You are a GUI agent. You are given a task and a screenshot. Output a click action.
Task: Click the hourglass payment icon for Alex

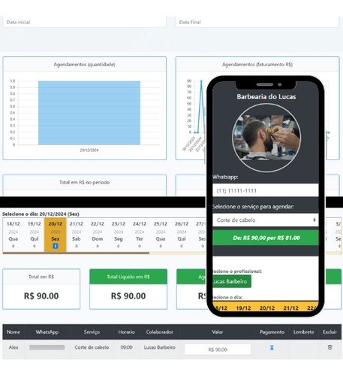click(x=272, y=347)
